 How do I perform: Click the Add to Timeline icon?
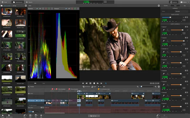point(9,115)
